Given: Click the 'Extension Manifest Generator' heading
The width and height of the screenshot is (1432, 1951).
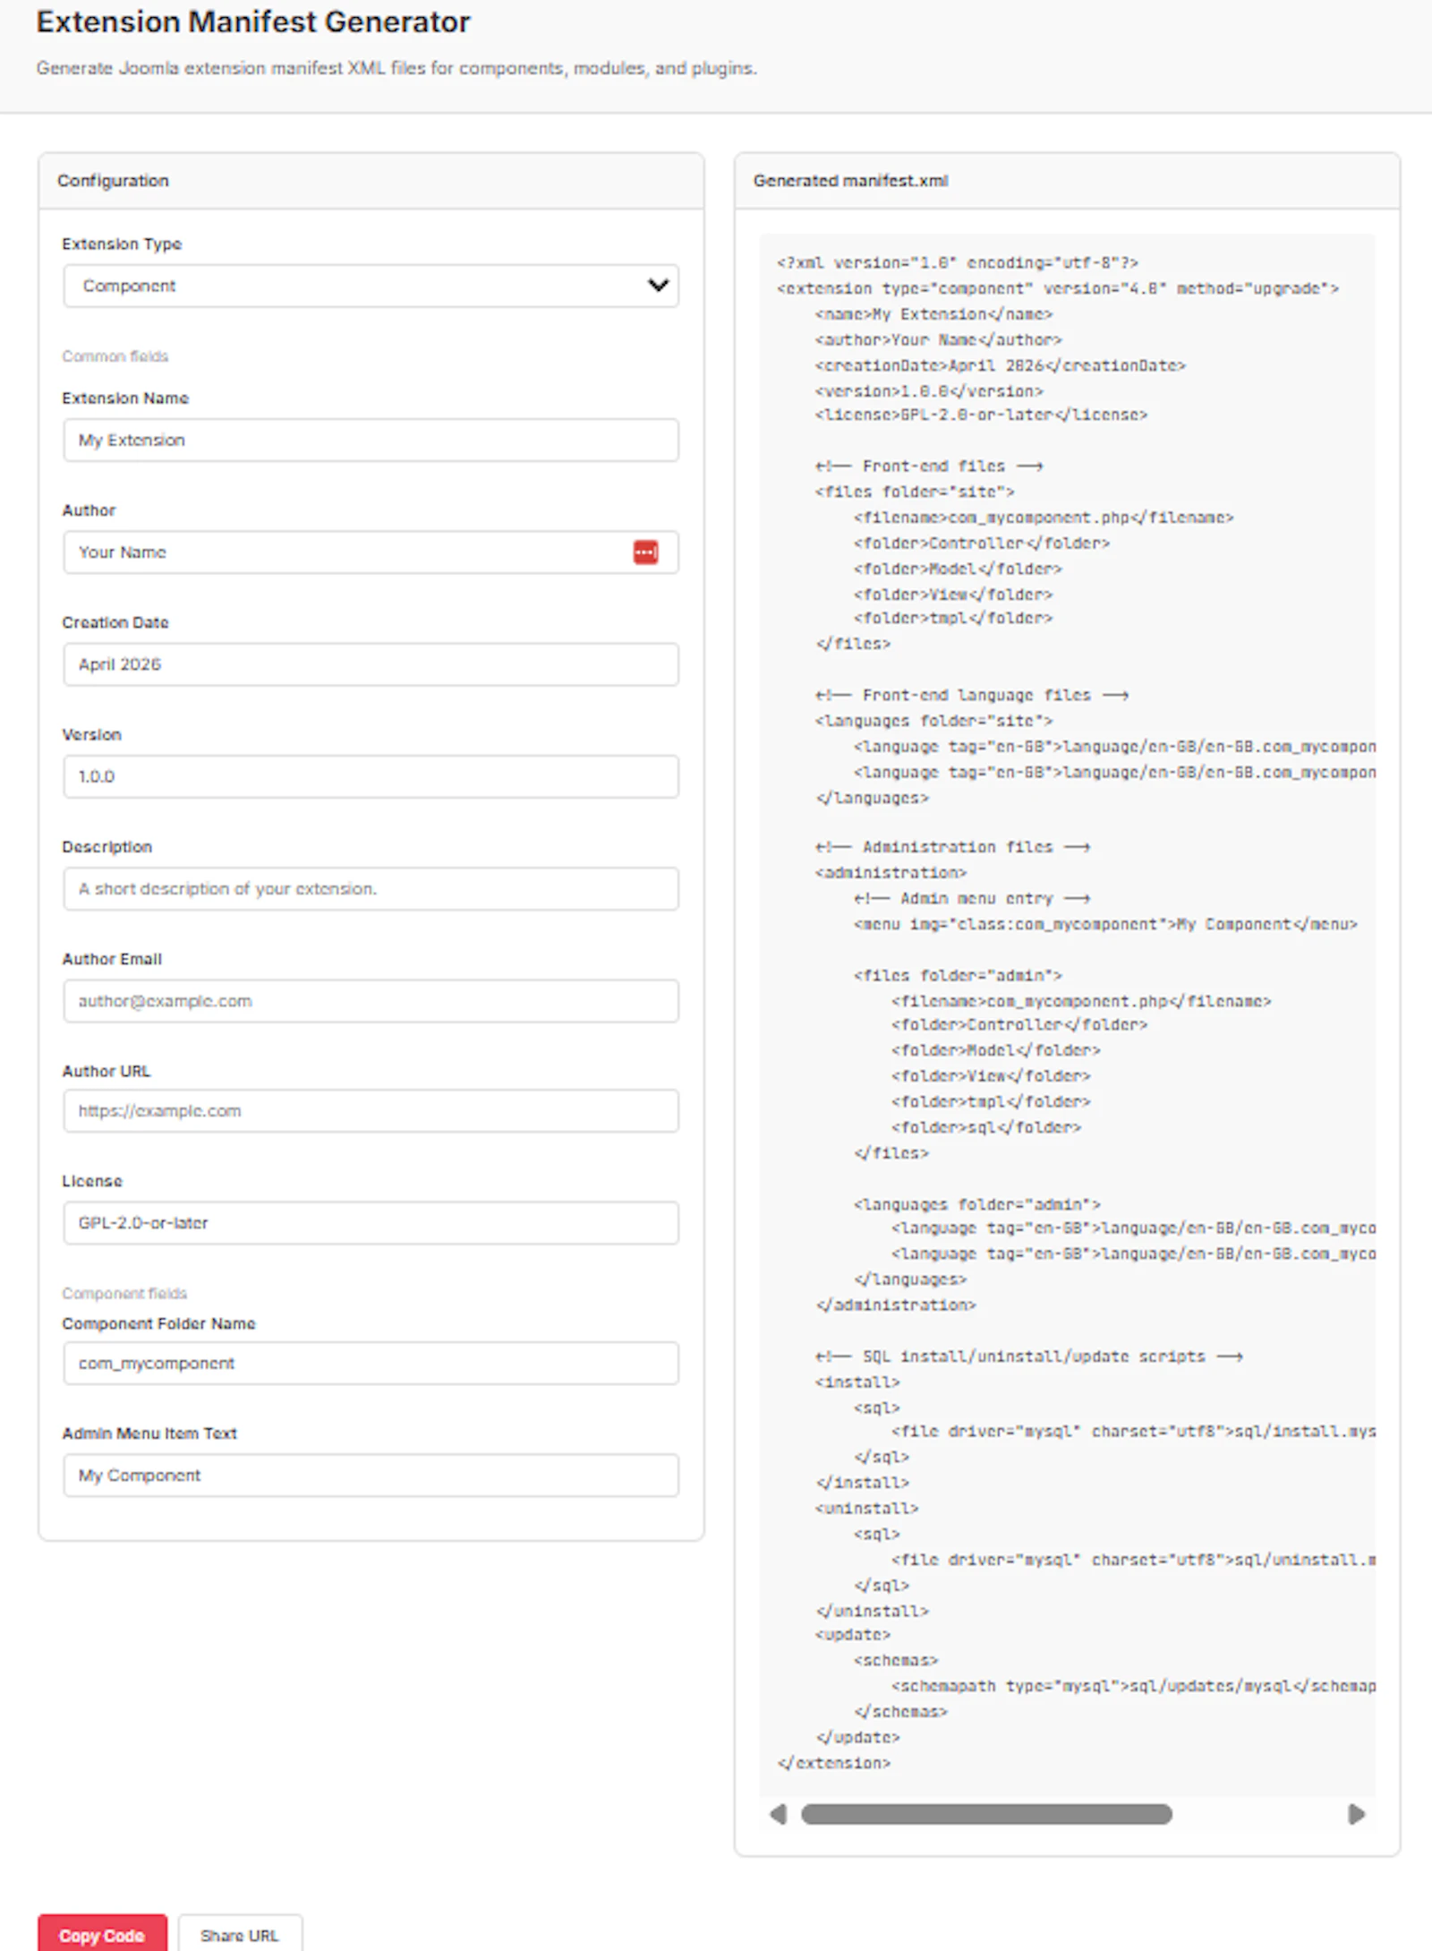Looking at the screenshot, I should pyautogui.click(x=253, y=21).
